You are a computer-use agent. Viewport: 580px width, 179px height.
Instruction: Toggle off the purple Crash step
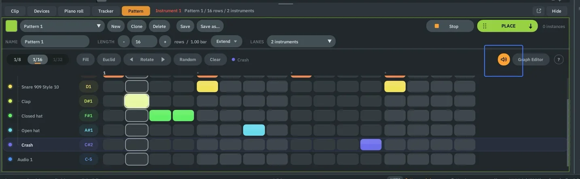[371, 145]
